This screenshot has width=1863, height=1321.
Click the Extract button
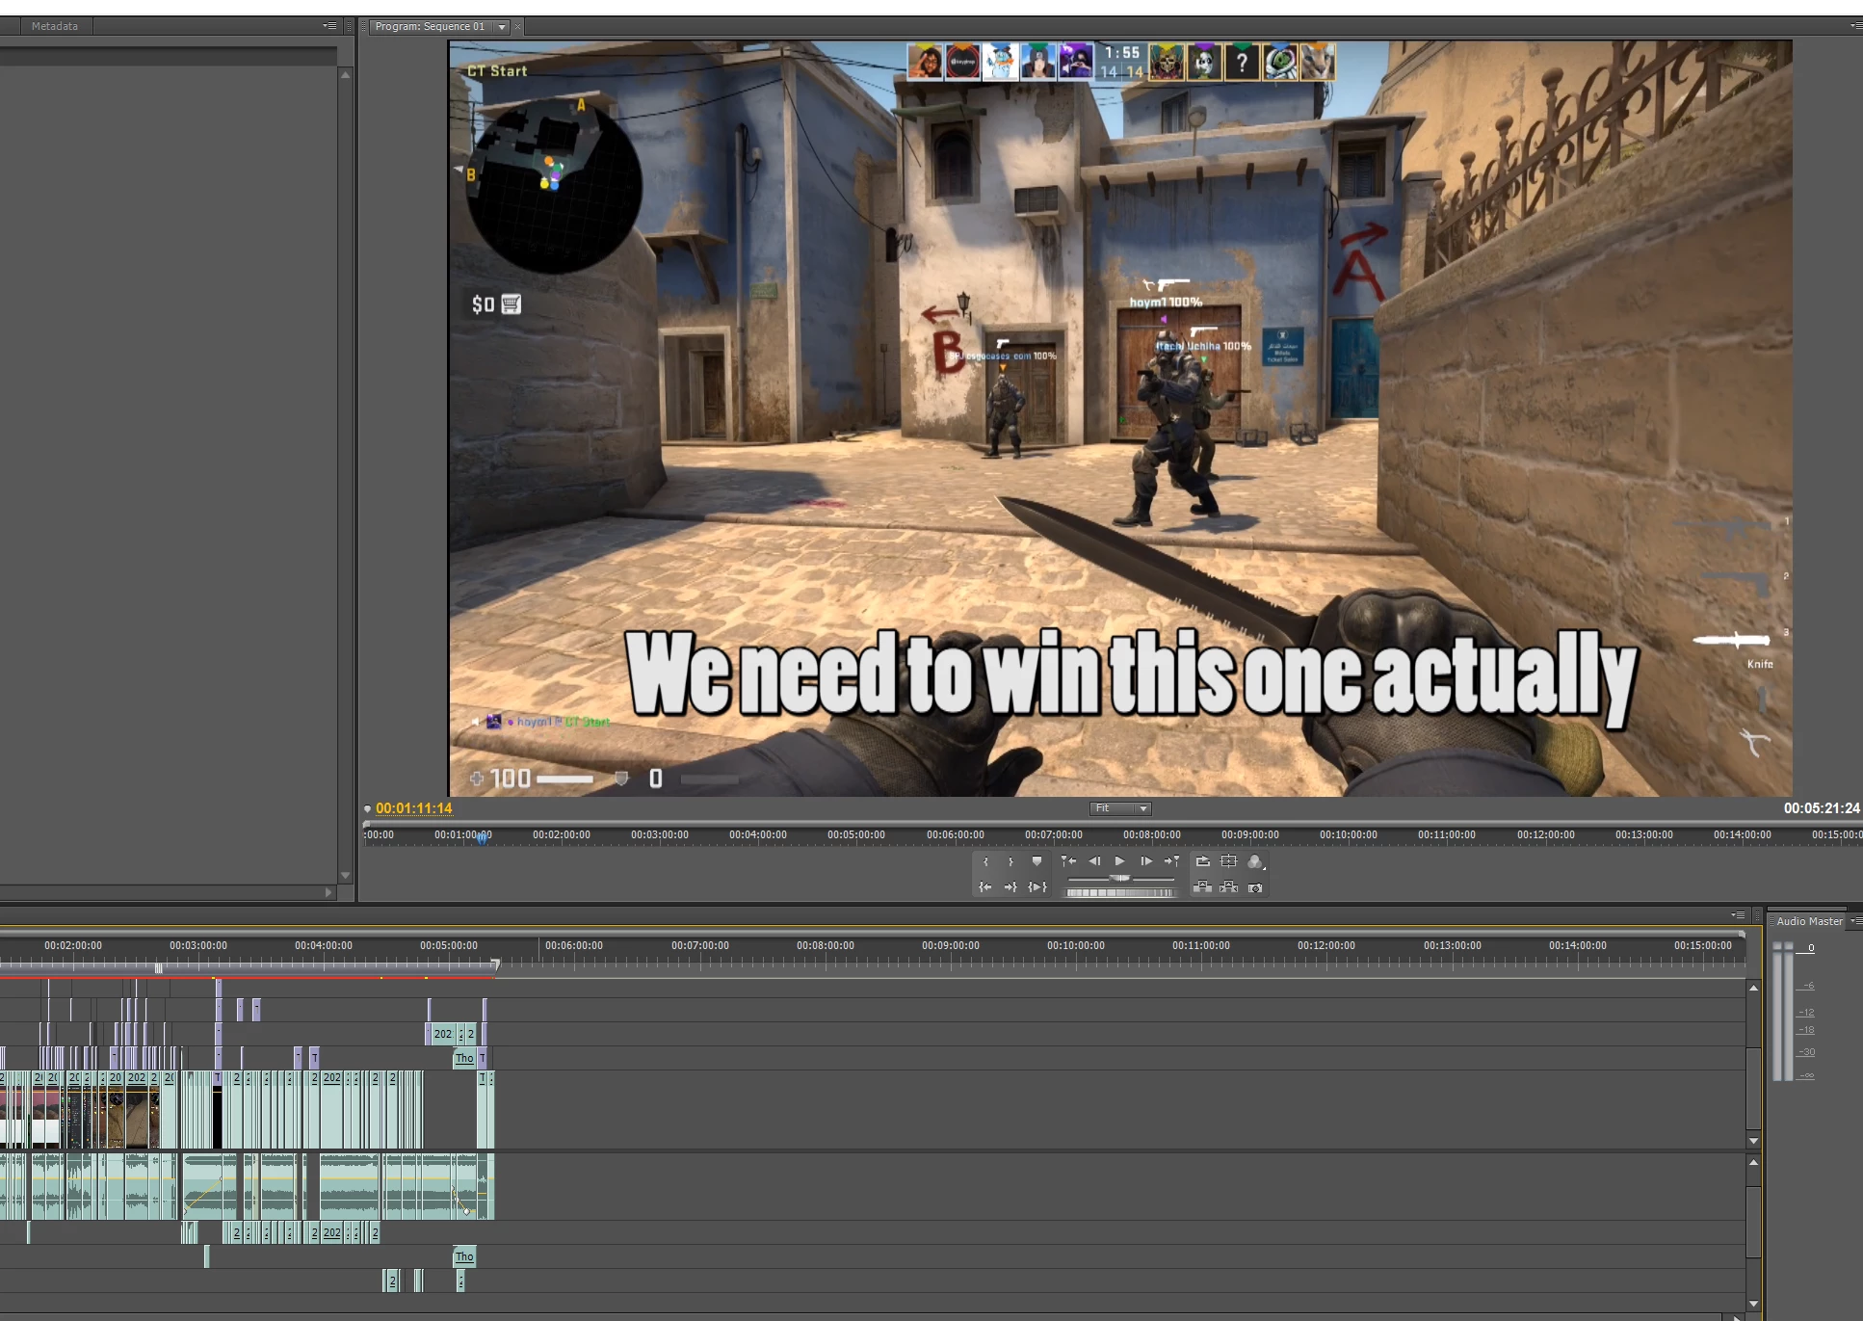(1228, 887)
